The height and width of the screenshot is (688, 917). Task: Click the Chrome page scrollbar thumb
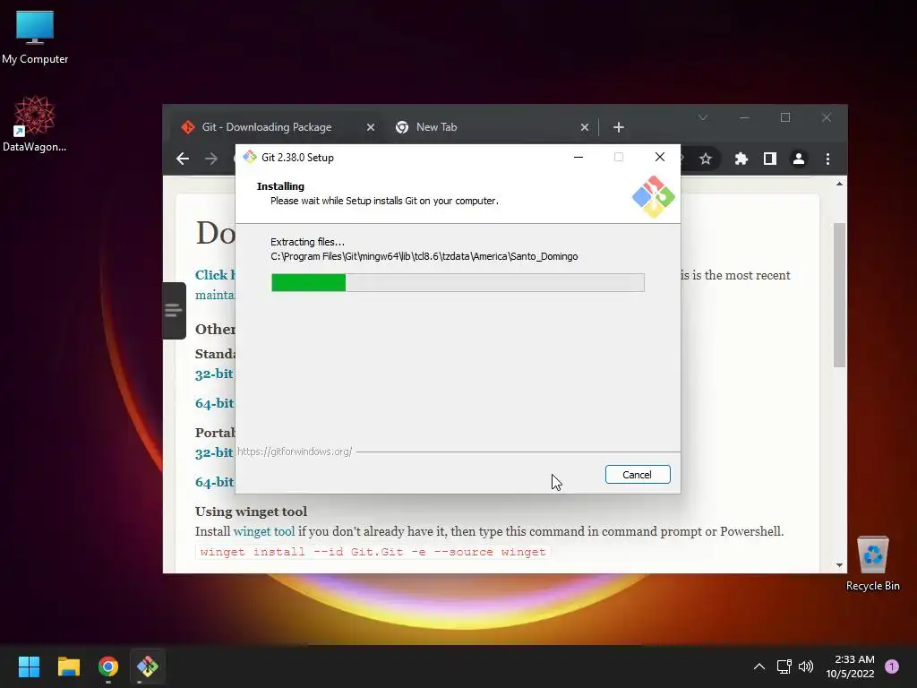(840, 295)
